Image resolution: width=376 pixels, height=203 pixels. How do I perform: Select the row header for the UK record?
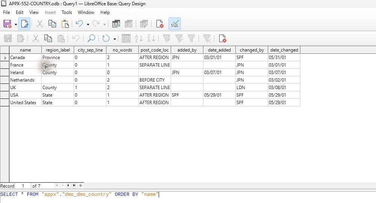click(5, 88)
